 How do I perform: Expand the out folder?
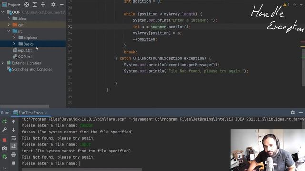tap(9, 25)
